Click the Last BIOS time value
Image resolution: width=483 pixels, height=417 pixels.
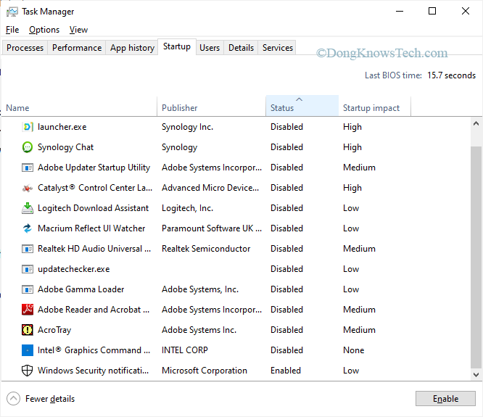(451, 75)
